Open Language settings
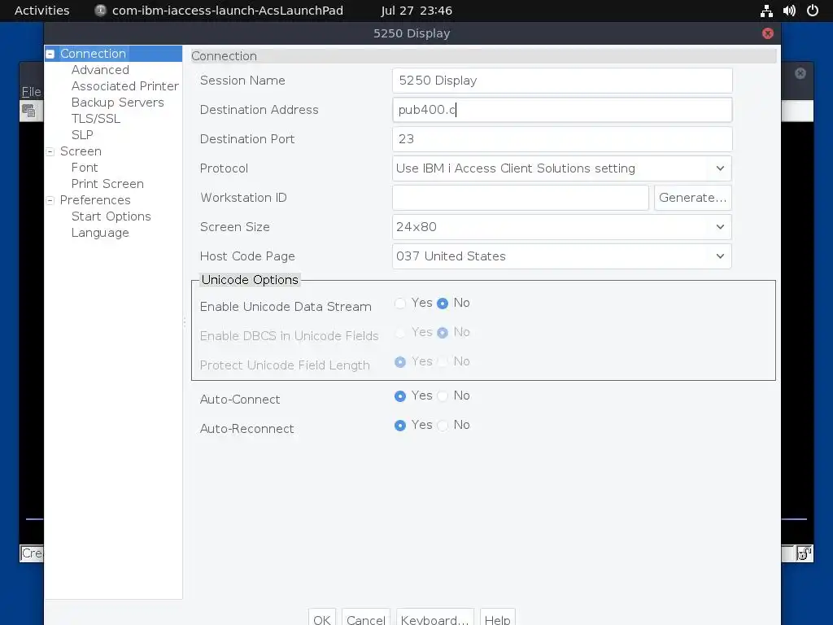Viewport: 833px width, 625px height. click(100, 233)
